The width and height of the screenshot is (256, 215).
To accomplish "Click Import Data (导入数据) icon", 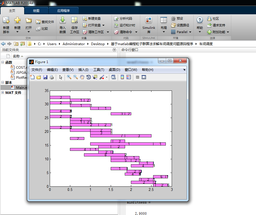I will (x=63, y=20).
